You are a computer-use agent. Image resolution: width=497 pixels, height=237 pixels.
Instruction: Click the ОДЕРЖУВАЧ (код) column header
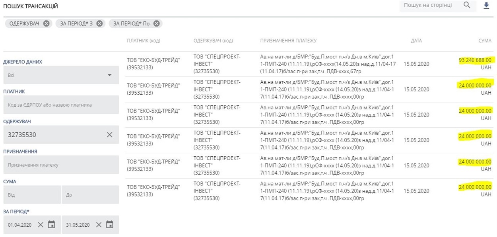coord(213,41)
